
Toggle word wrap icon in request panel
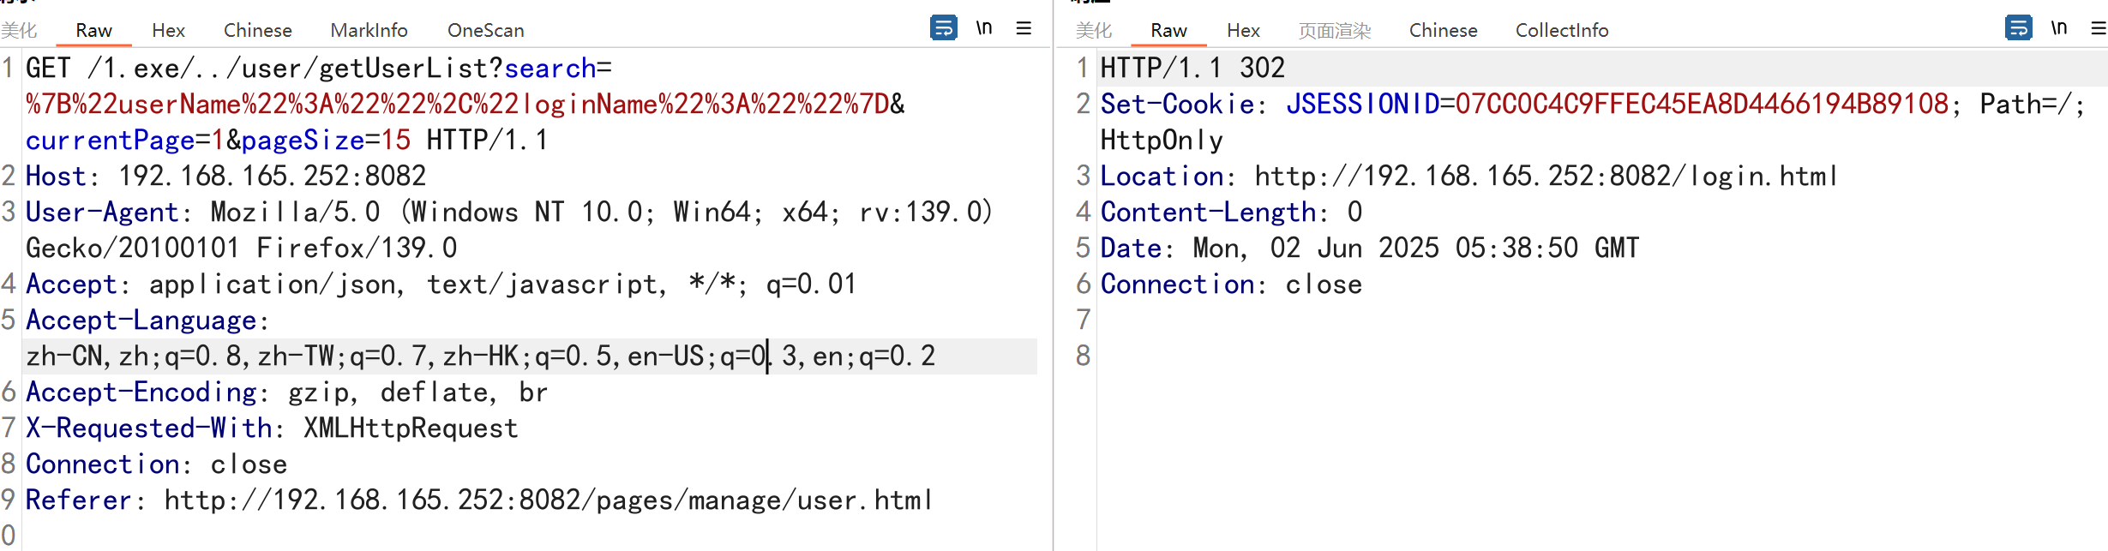click(943, 28)
